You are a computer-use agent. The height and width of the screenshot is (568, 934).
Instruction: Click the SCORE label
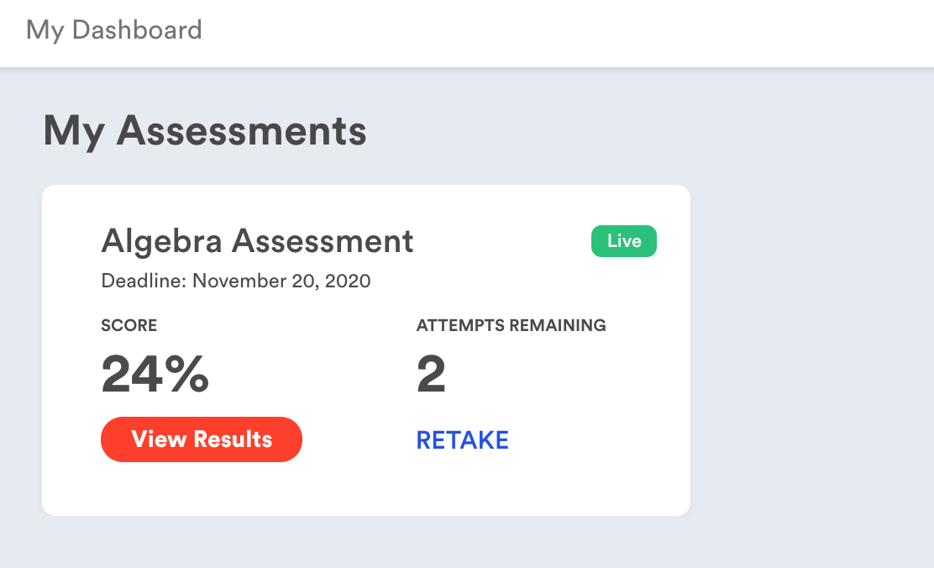pos(129,326)
